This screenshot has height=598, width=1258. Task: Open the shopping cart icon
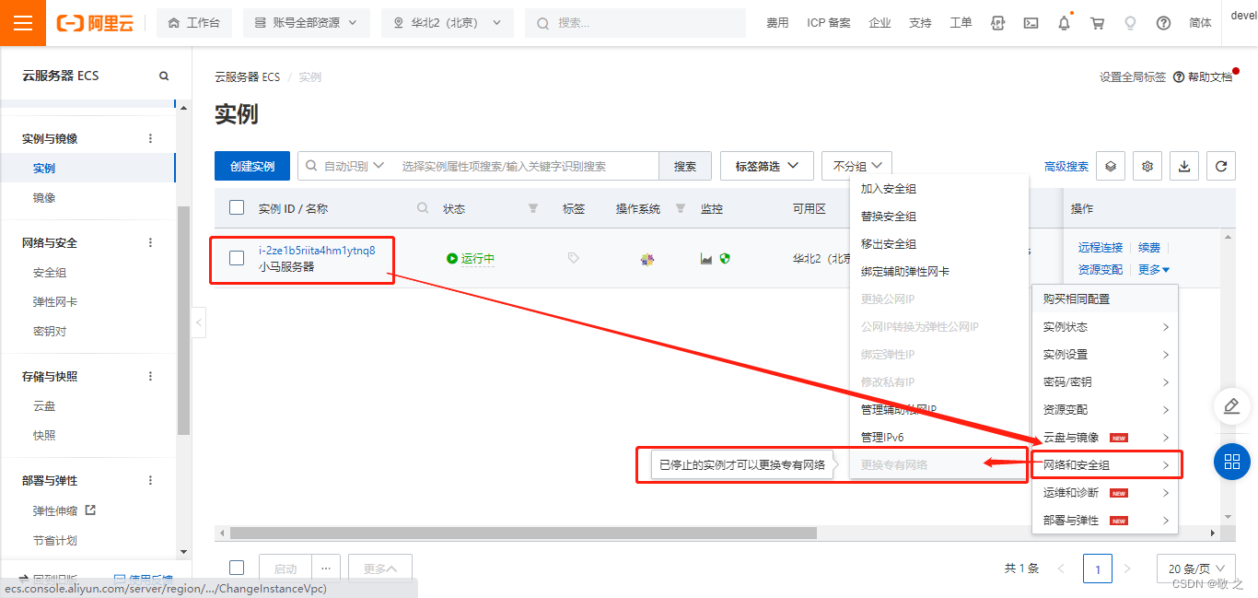click(x=1097, y=23)
